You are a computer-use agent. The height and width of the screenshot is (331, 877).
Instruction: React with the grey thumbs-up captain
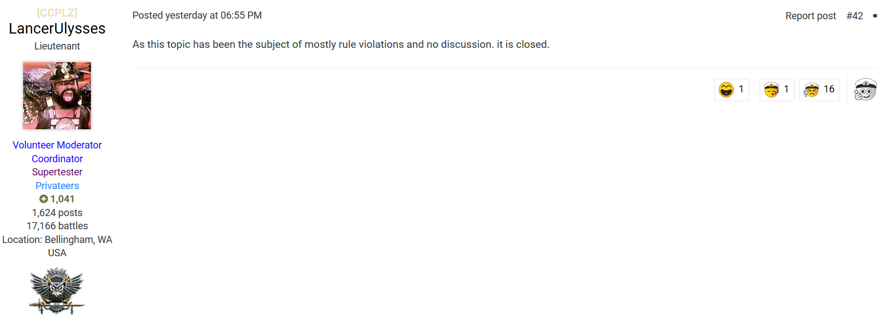click(x=865, y=90)
